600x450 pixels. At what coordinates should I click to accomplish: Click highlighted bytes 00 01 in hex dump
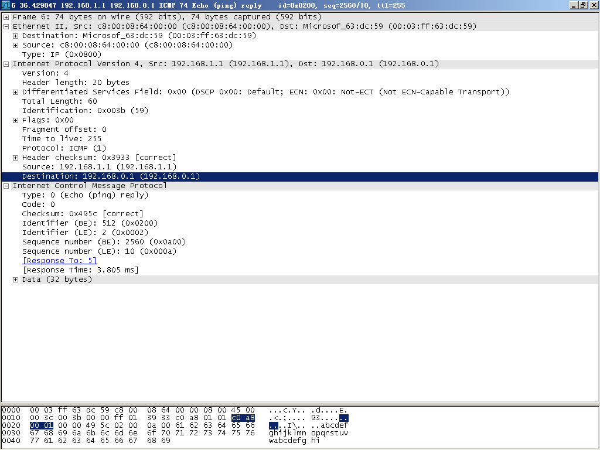coord(42,425)
